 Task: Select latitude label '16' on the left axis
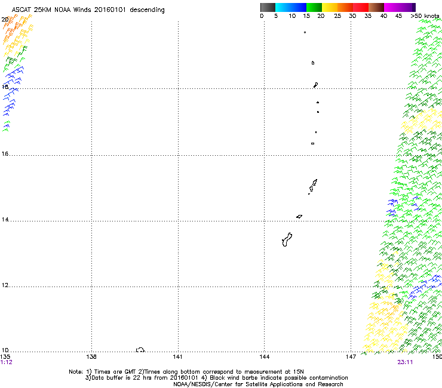point(5,154)
